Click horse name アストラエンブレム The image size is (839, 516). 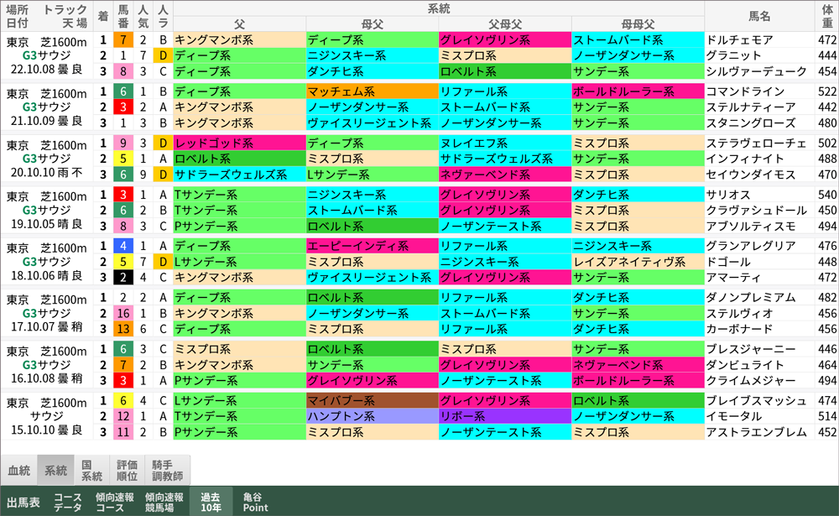click(x=756, y=432)
